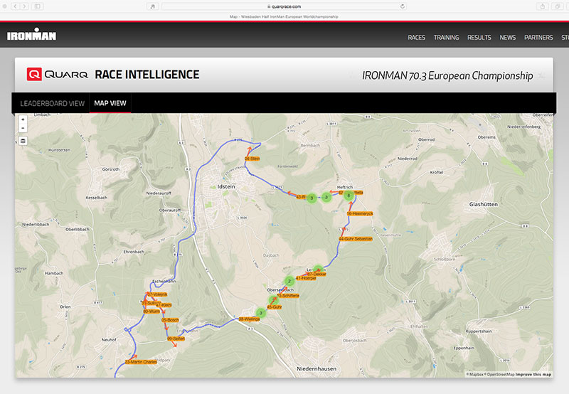Open the Races menu

point(416,38)
